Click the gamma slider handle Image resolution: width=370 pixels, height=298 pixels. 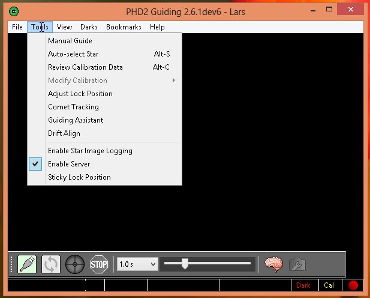click(x=185, y=264)
